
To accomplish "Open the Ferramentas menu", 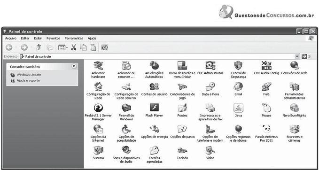I will [x=74, y=38].
